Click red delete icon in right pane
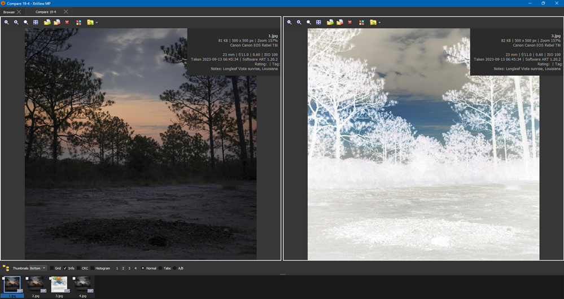 tap(349, 23)
